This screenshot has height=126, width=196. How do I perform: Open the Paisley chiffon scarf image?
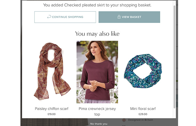click(52, 72)
